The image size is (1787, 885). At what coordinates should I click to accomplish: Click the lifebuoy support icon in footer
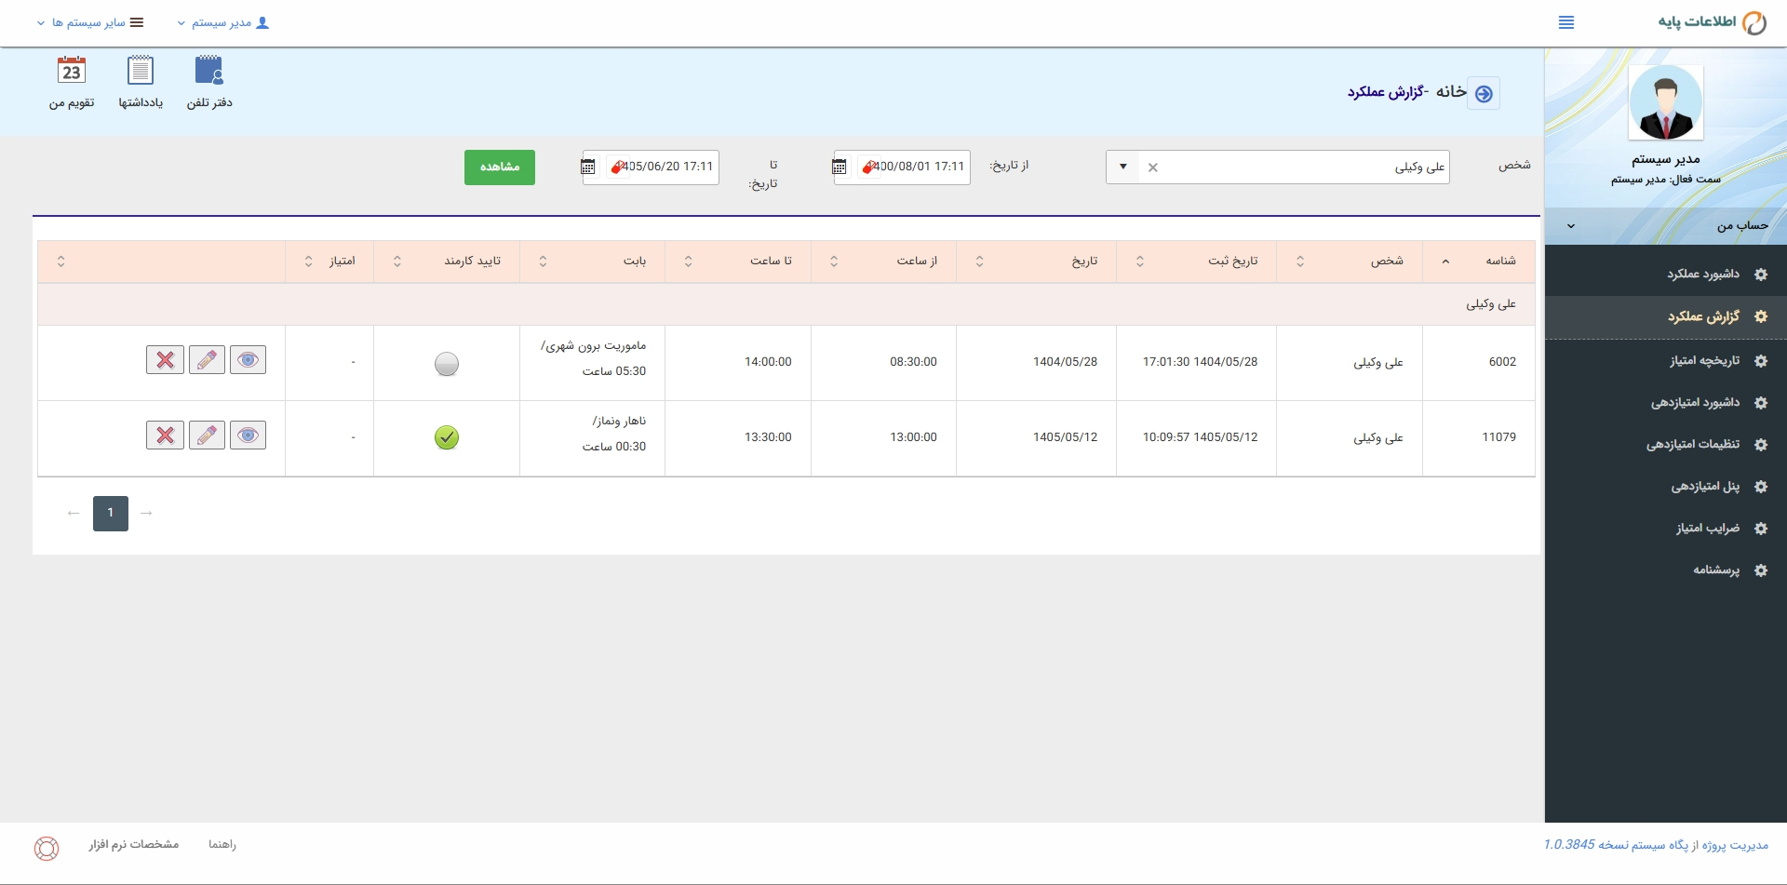[x=47, y=848]
